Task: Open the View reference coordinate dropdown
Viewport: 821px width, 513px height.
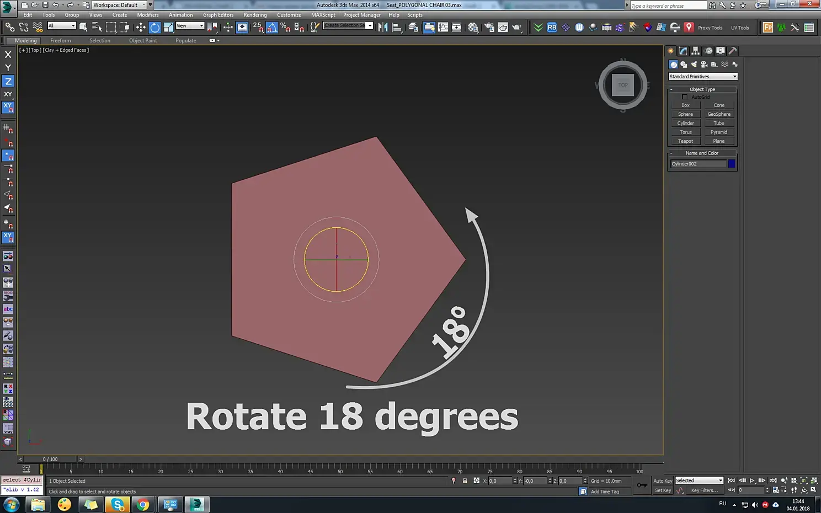Action: tap(190, 26)
